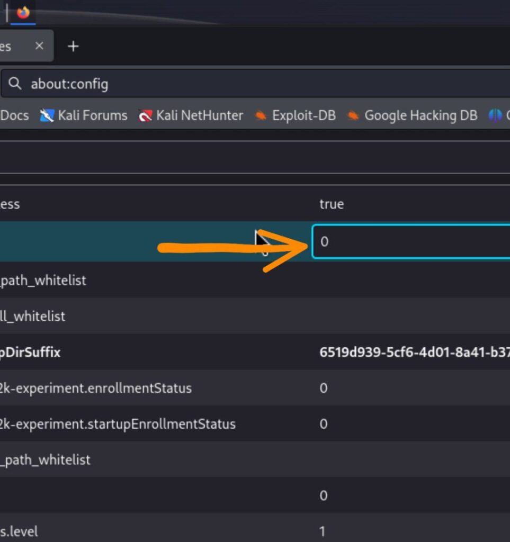The height and width of the screenshot is (542, 510).
Task: Select the 2k-experiment.enrollmentStatus preference
Action: [96, 388]
